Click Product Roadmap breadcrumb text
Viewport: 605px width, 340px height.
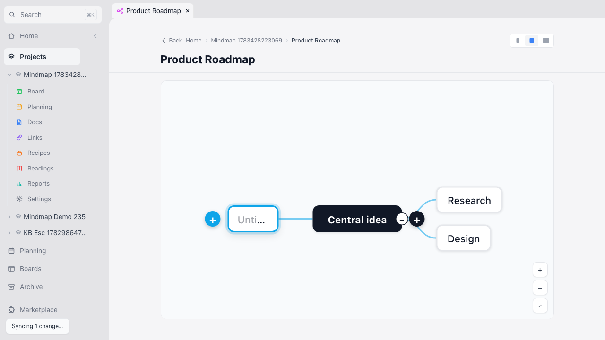pos(316,41)
